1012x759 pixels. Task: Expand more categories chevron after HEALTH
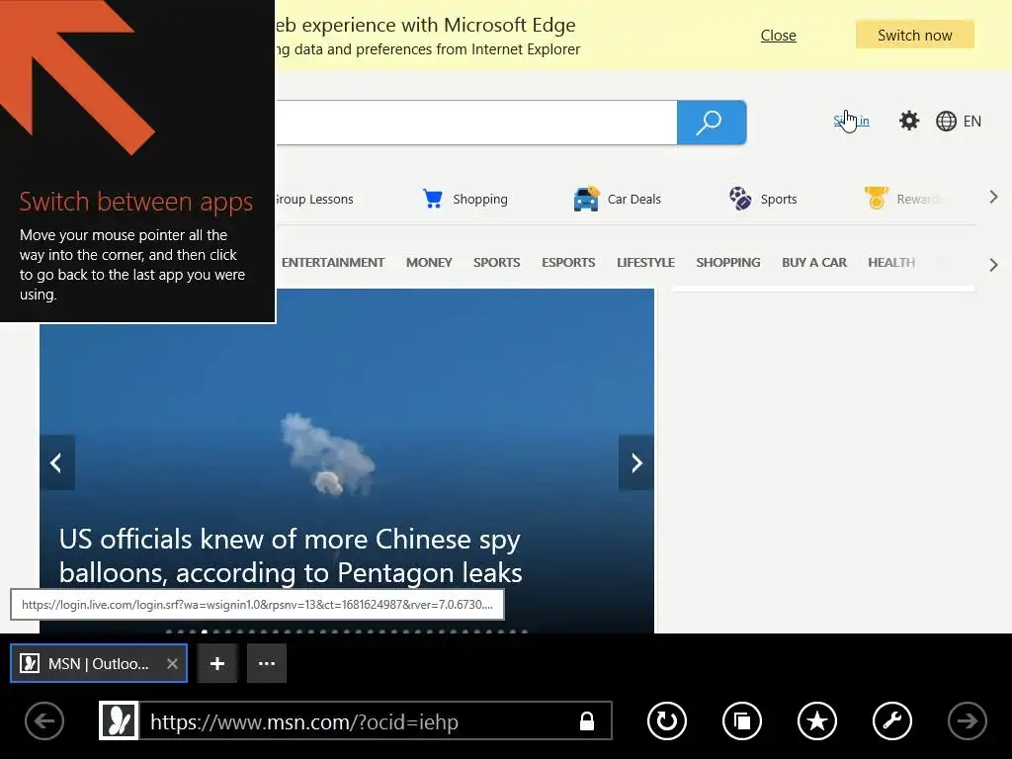tap(993, 265)
